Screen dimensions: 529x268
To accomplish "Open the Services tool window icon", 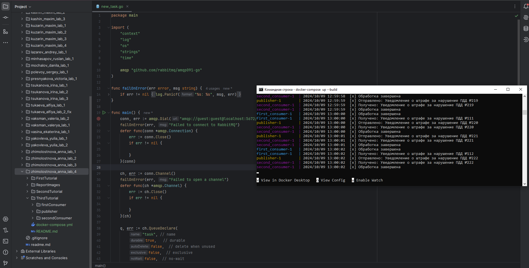I will click(6, 219).
